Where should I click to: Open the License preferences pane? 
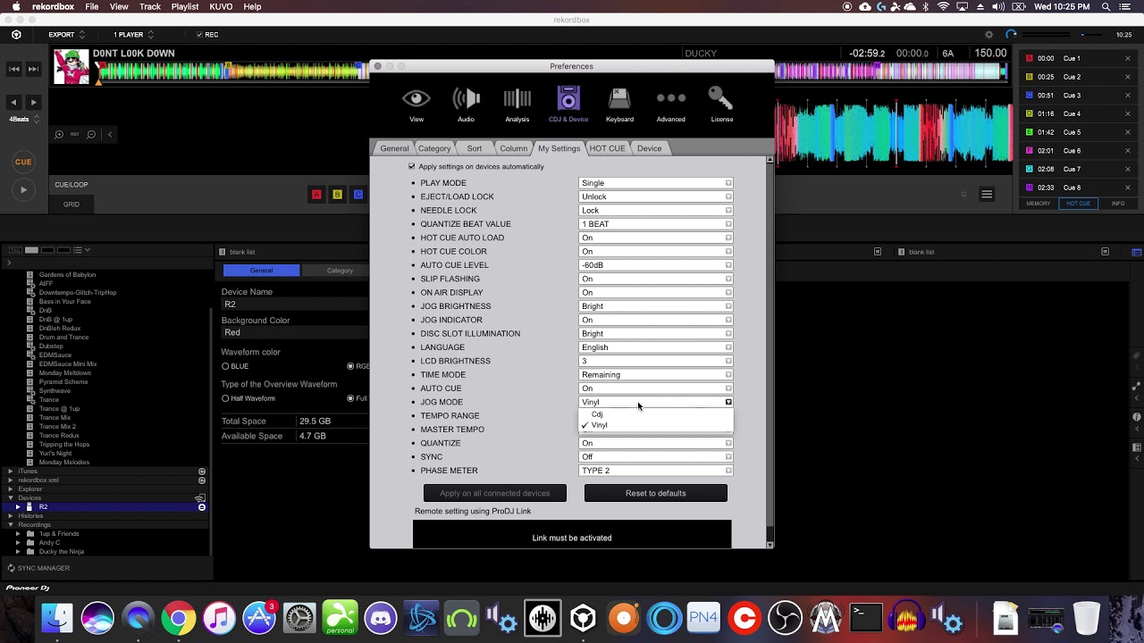pos(721,104)
